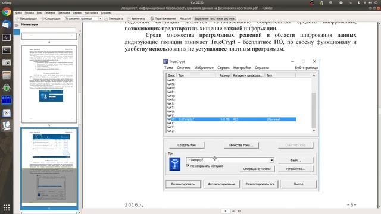The width and height of the screenshot is (381, 214).
Task: Click the TrueCrypt volume icon in picture
Action: (x=174, y=164)
